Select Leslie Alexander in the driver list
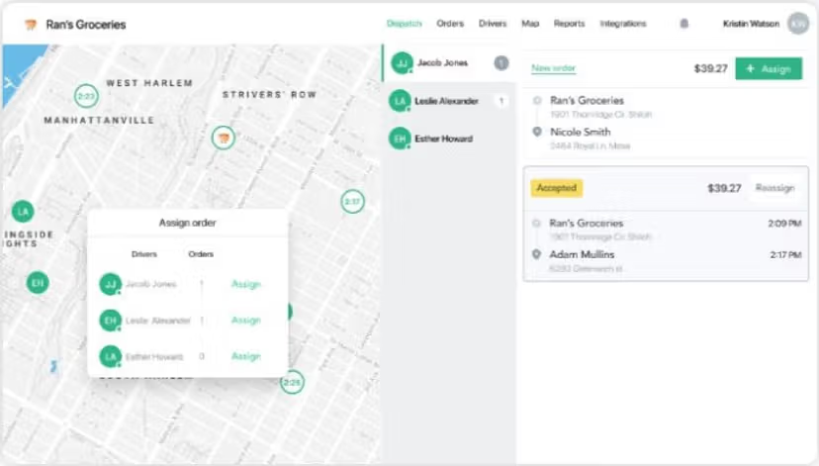The width and height of the screenshot is (819, 466). (449, 101)
